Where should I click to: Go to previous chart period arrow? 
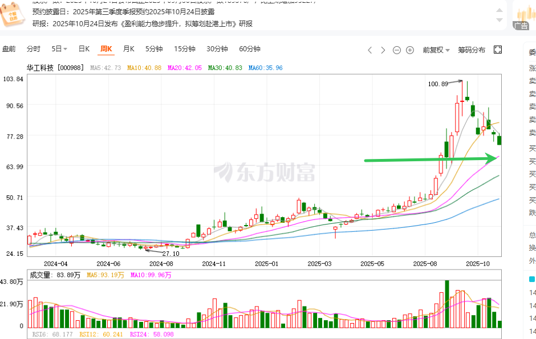point(370,50)
